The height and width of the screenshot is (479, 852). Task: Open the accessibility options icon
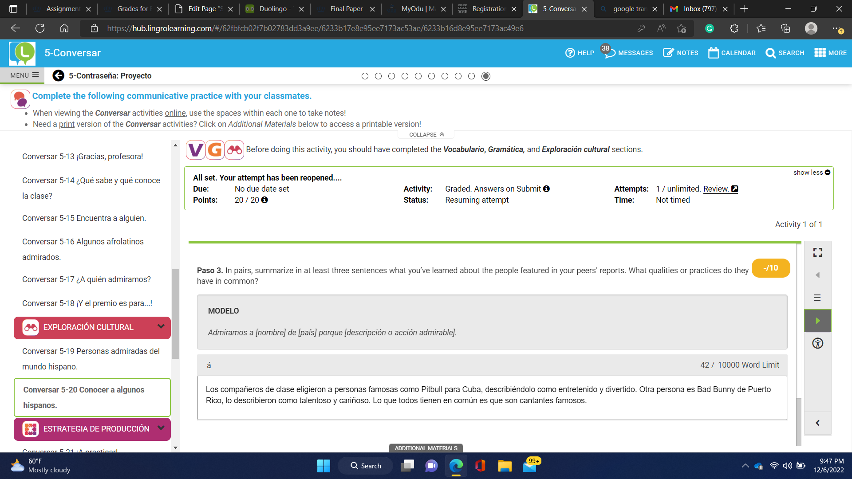point(817,343)
